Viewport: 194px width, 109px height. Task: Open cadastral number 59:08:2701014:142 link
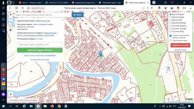click(43, 21)
